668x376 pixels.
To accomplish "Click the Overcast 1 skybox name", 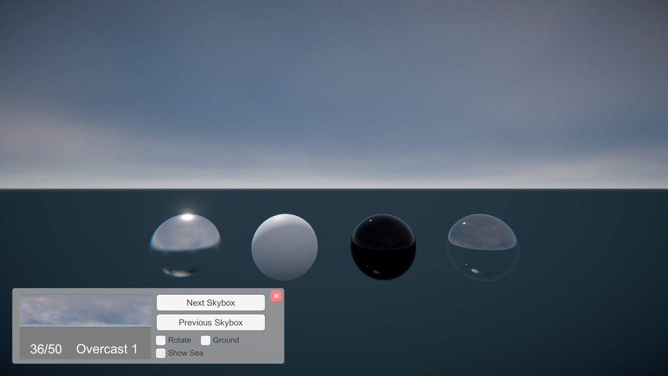I will point(106,349).
